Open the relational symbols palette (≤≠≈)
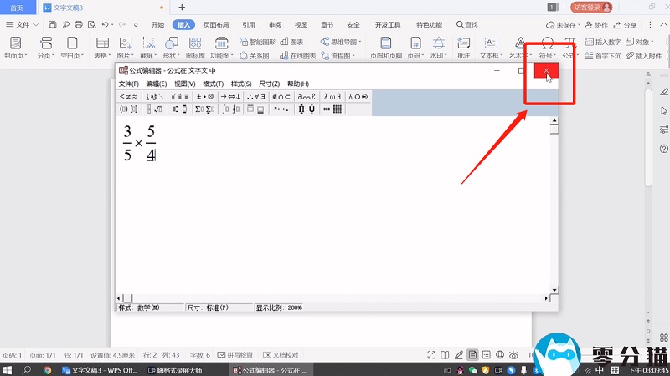 [130, 97]
